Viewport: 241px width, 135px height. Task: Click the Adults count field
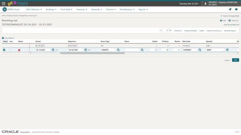pos(154,50)
